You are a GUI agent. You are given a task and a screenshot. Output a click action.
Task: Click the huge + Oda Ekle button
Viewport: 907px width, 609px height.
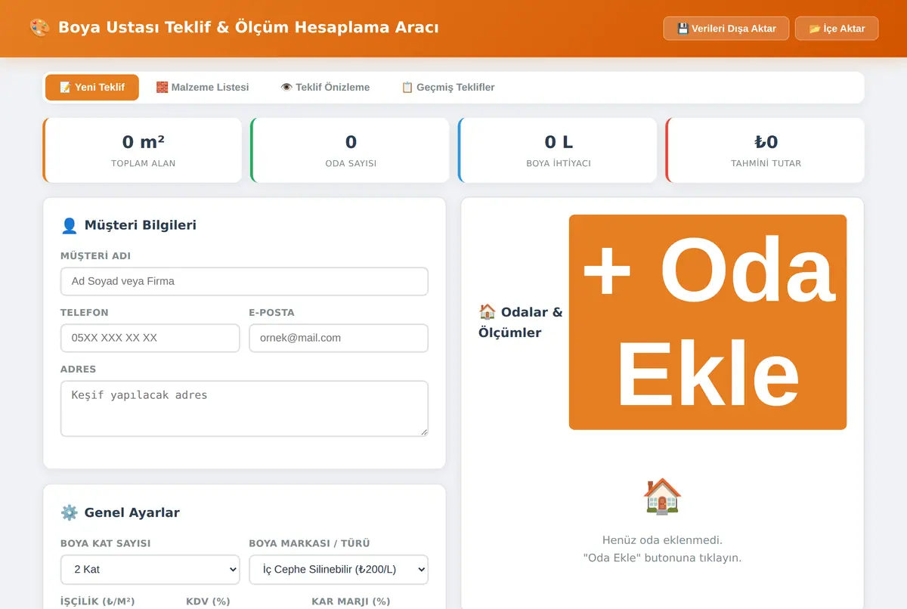tap(707, 322)
